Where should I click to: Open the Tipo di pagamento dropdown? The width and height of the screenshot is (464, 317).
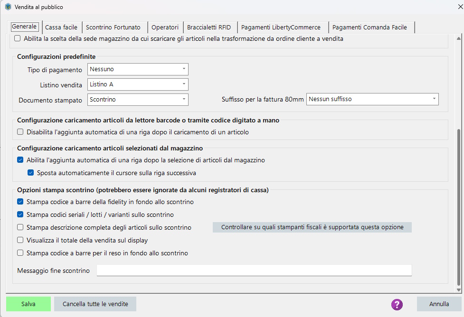138,69
